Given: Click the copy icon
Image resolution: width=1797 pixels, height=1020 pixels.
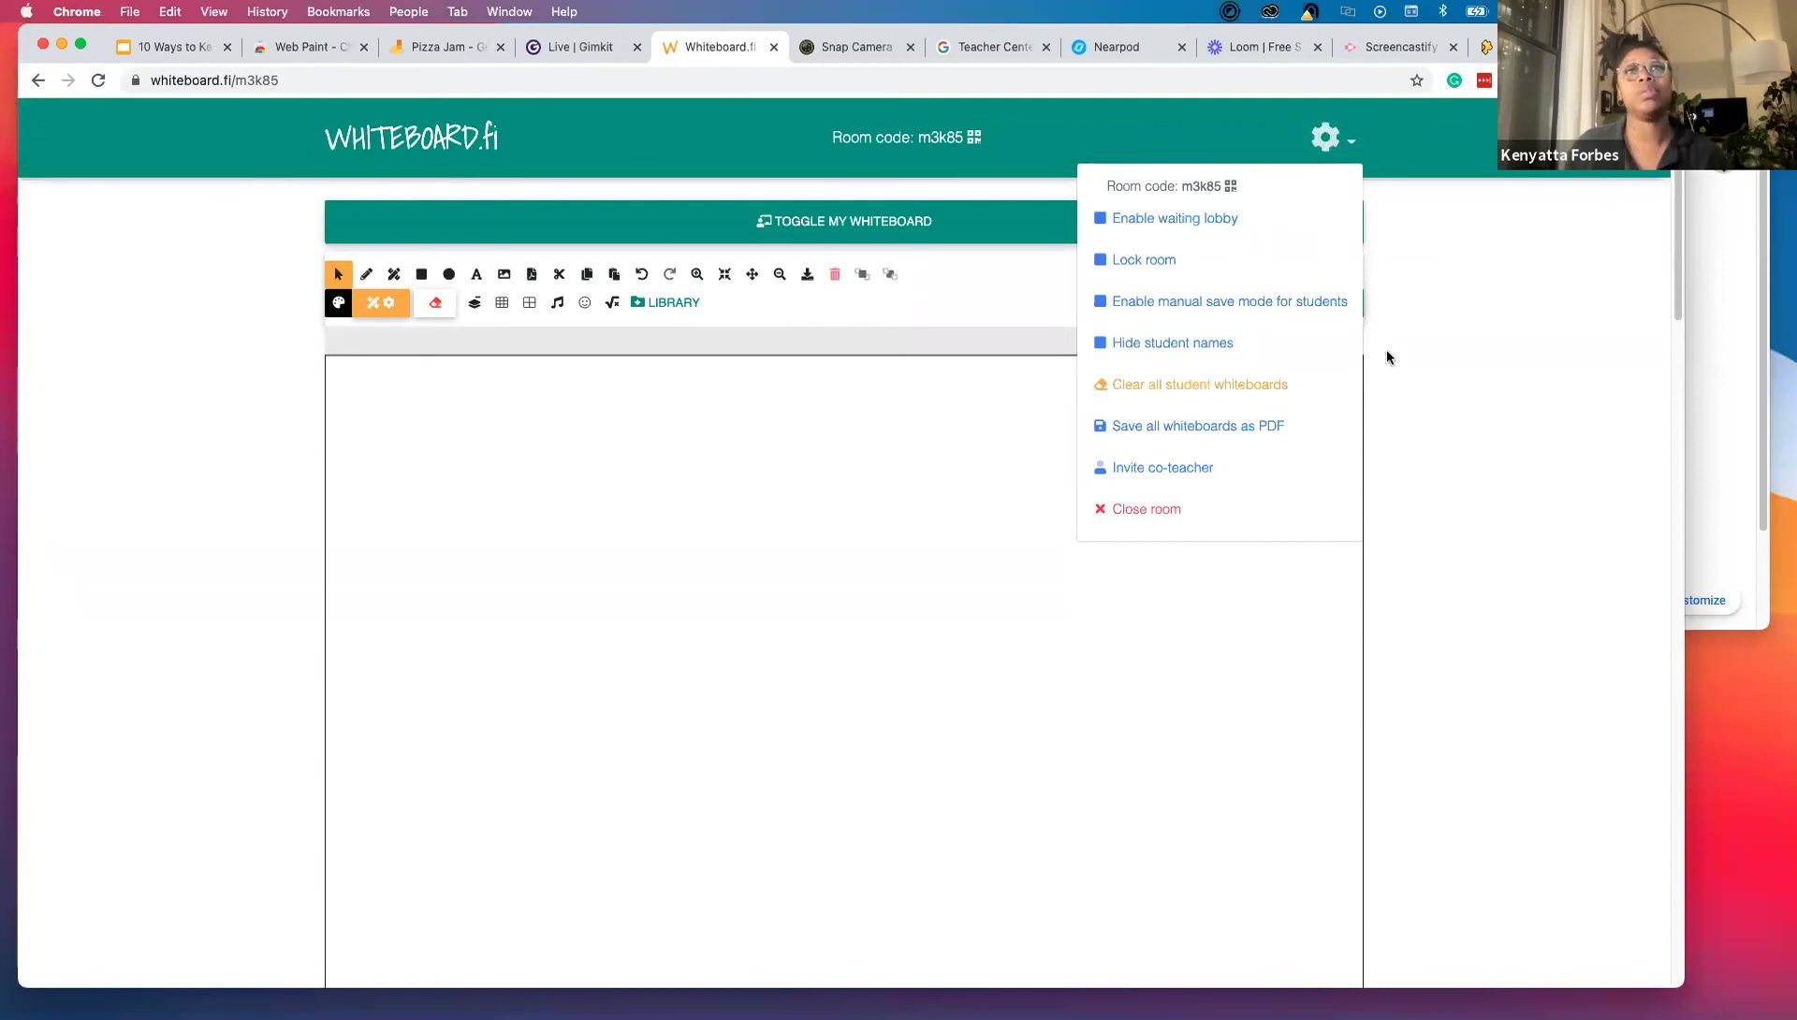Looking at the screenshot, I should coord(587,274).
